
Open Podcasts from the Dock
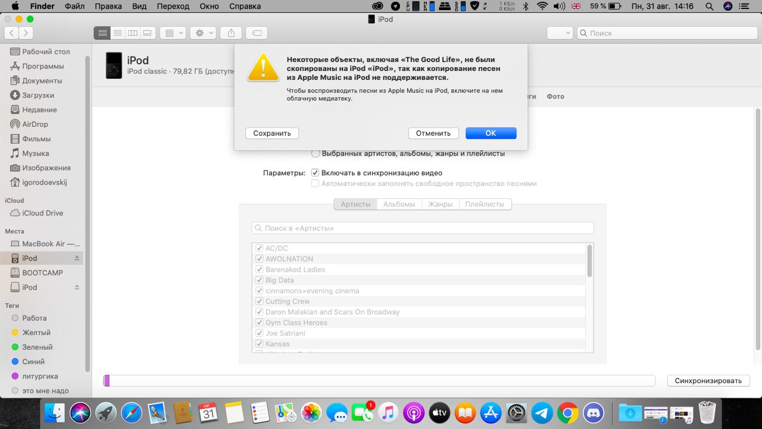[413, 412]
